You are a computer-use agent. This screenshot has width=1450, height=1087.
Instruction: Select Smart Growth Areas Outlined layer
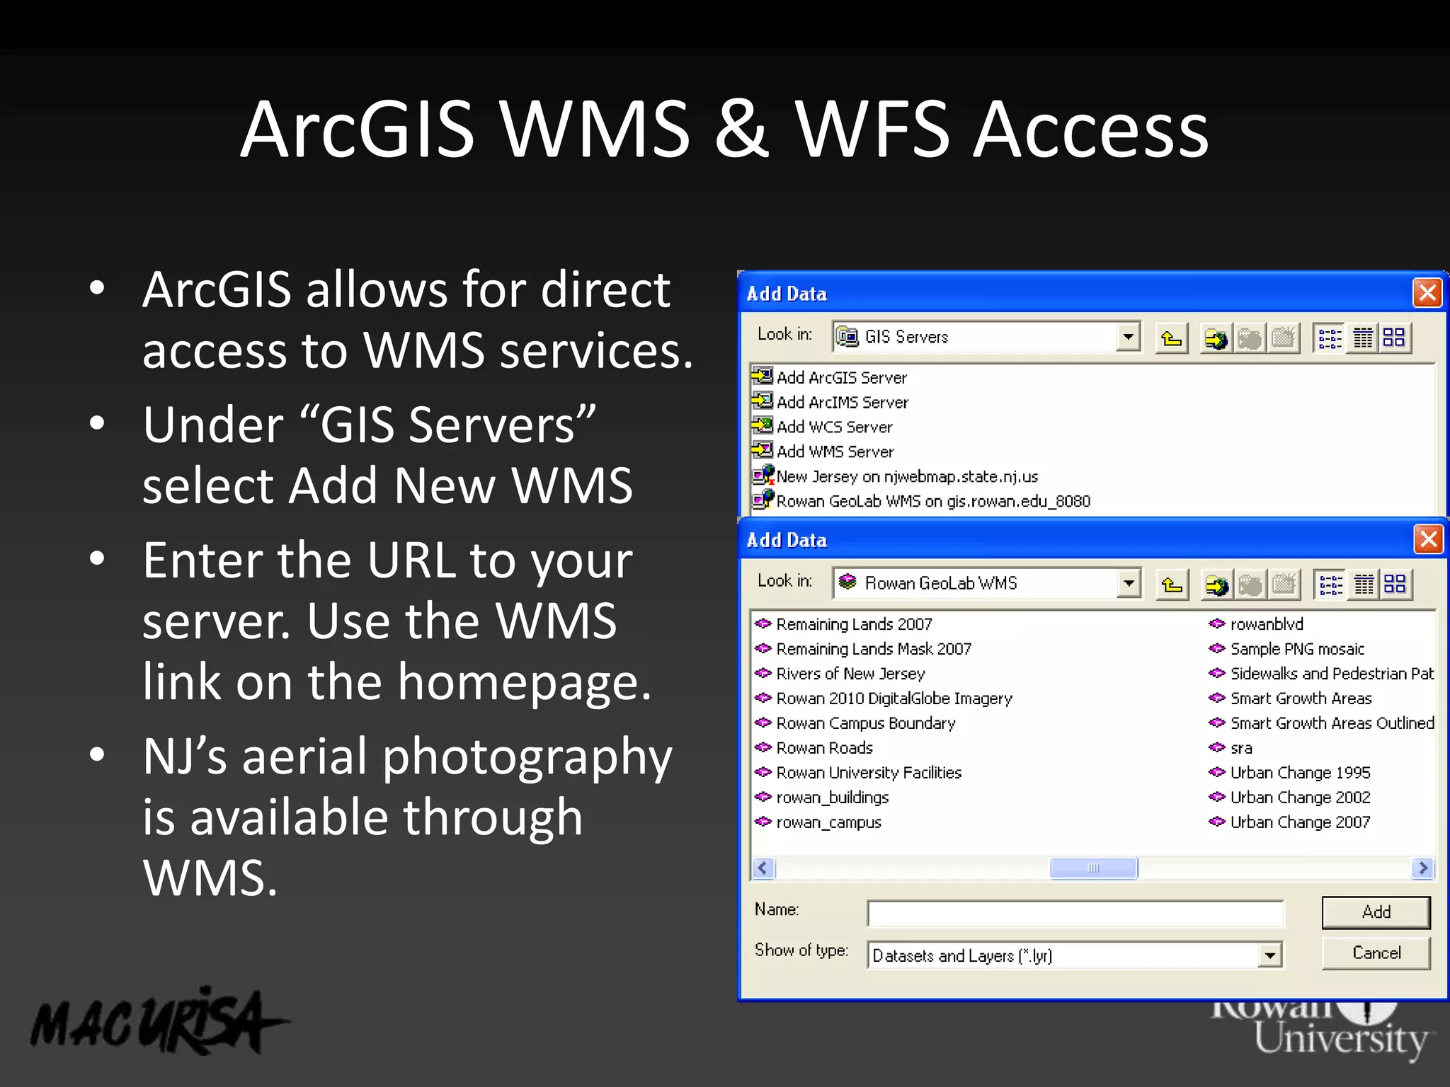[1321, 723]
